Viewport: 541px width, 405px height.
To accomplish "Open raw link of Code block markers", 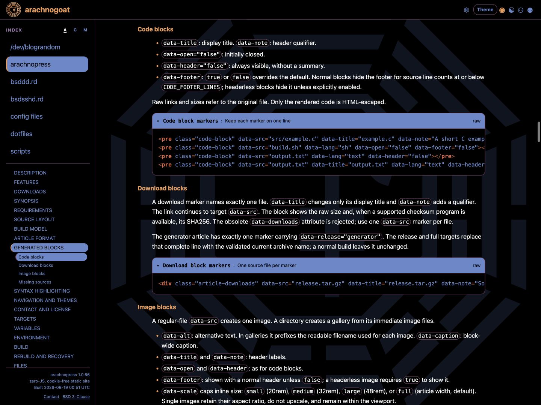I will [x=476, y=121].
